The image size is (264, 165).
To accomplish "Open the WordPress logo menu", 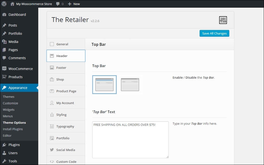I will point(4,4).
